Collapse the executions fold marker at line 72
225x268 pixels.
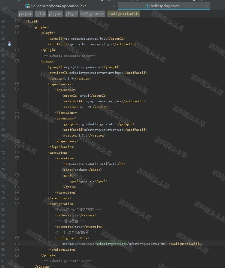tap(17, 152)
